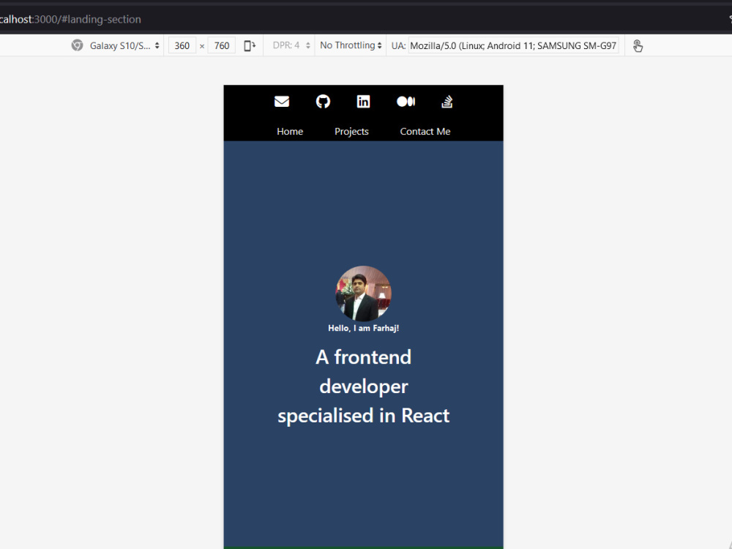Focus the viewport height field showing 760

point(222,45)
